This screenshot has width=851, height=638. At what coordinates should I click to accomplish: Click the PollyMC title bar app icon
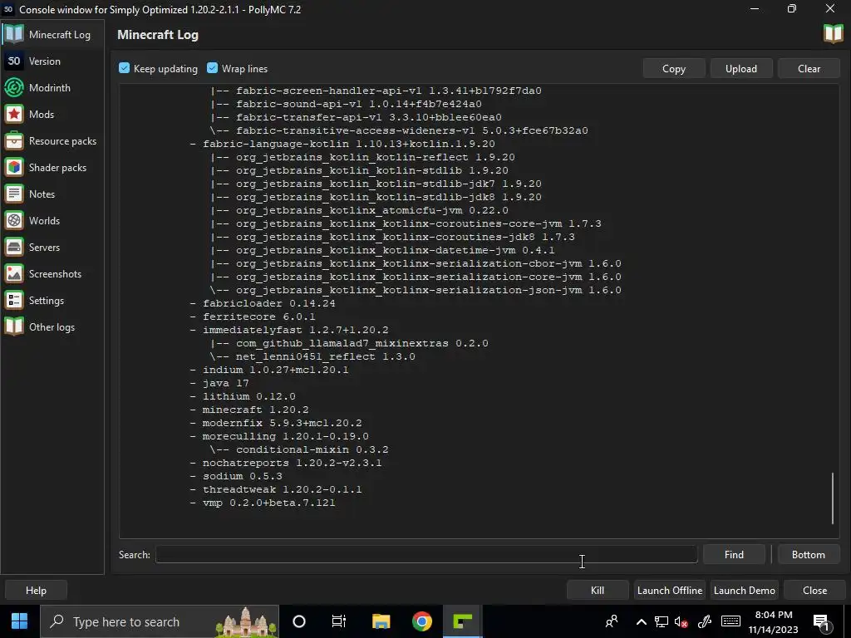pos(8,9)
